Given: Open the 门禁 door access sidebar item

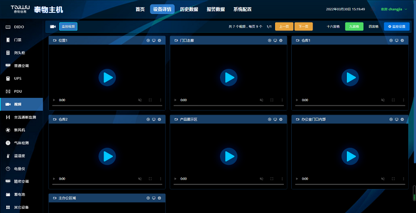Looking at the screenshot, I should tap(21, 40).
